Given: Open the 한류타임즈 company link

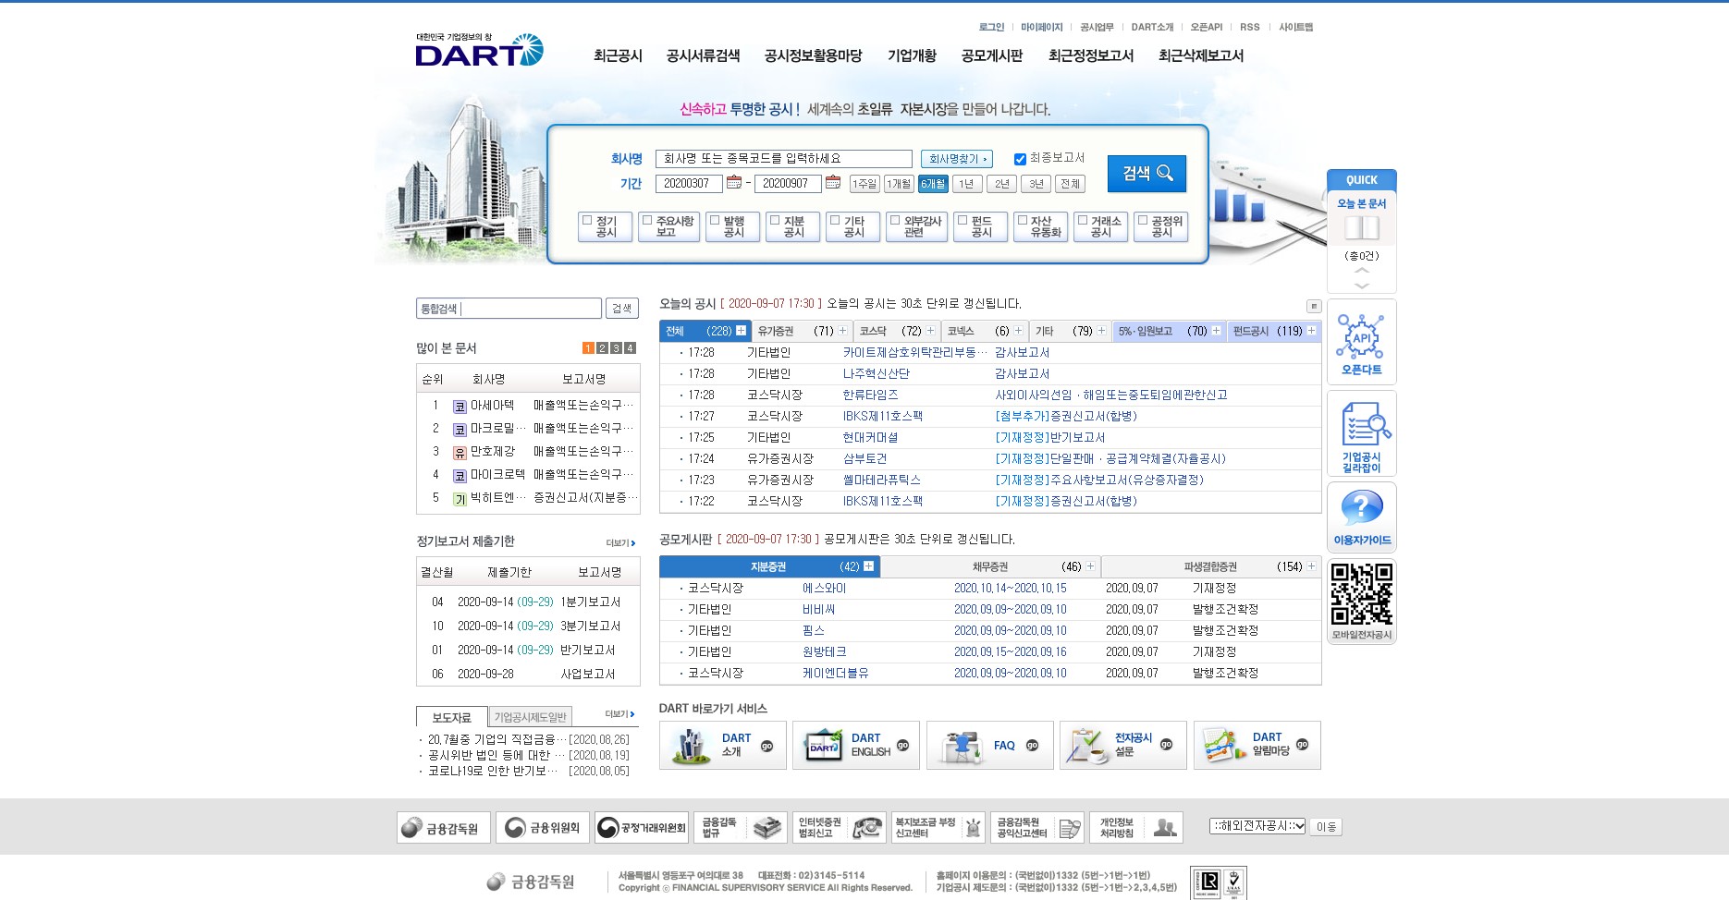Looking at the screenshot, I should (x=870, y=395).
